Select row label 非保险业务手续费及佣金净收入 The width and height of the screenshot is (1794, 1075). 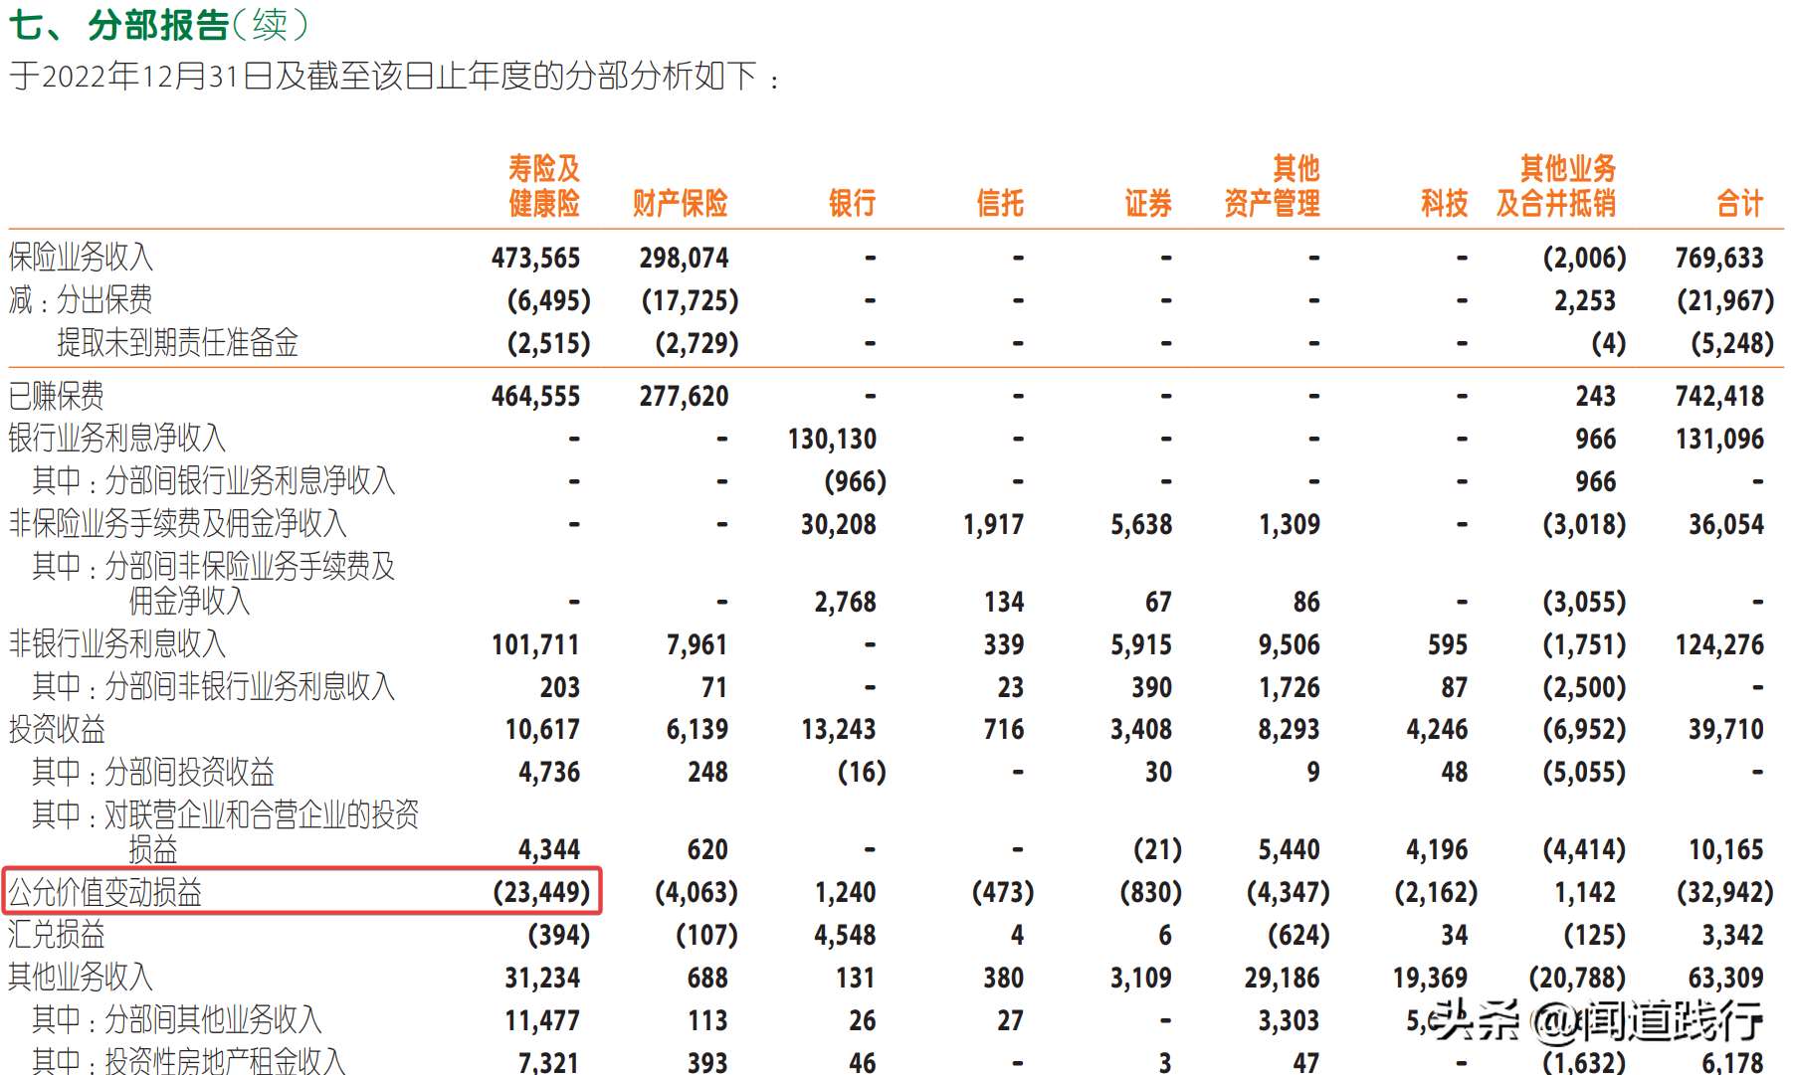tap(178, 523)
